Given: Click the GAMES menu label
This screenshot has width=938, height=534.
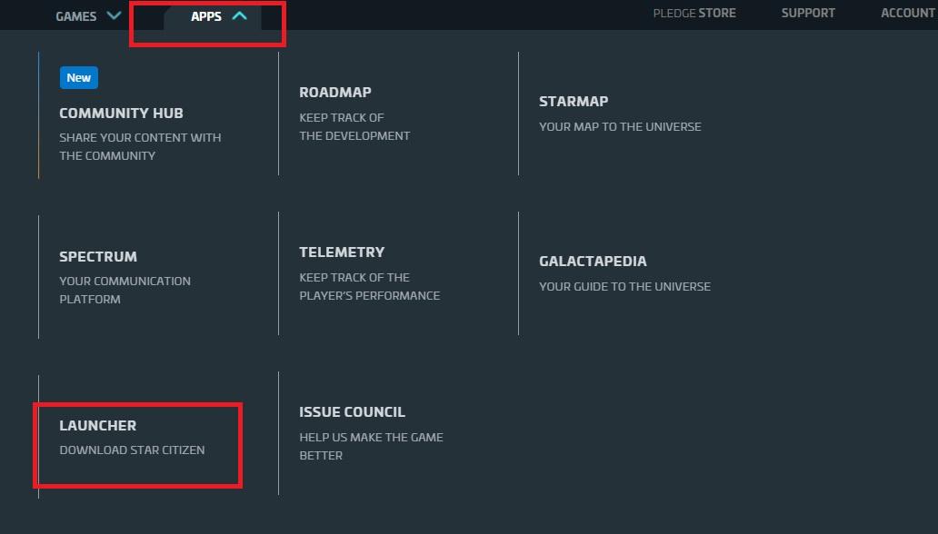Looking at the screenshot, I should click(76, 16).
